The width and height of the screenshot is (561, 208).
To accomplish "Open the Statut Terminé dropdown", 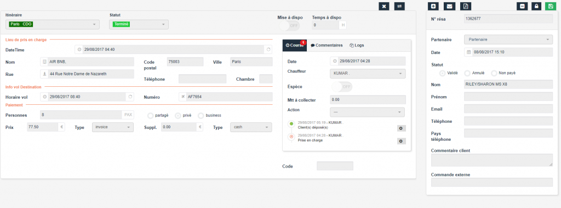I will [x=139, y=24].
